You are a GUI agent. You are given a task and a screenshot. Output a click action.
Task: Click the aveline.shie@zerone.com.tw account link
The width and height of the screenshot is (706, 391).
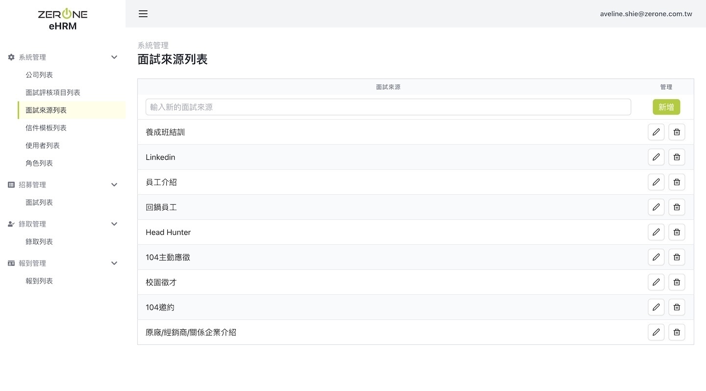click(x=646, y=14)
